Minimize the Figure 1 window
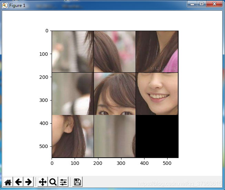This screenshot has width=225, height=190. [x=192, y=4]
